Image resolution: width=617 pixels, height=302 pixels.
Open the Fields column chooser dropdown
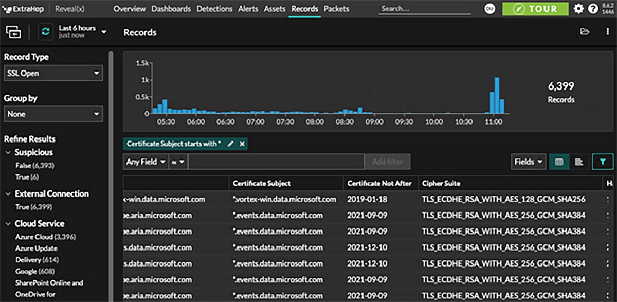click(529, 162)
